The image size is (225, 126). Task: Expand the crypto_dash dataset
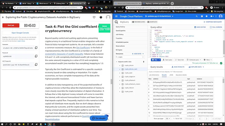120,73
